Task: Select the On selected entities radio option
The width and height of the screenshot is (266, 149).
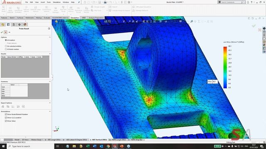Action: 6,46
